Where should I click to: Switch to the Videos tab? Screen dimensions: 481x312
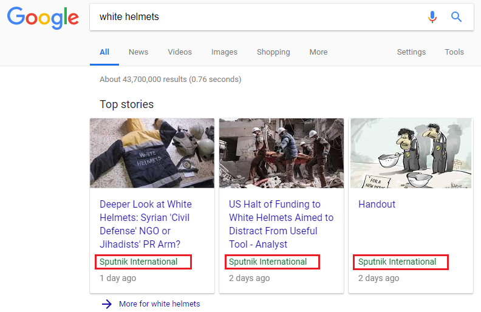coord(180,52)
